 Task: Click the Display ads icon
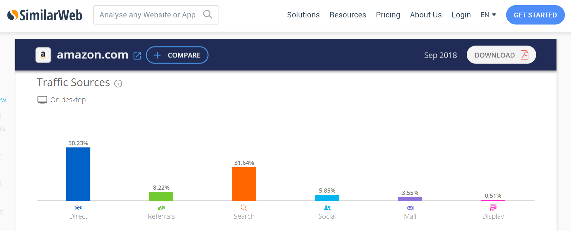(493, 208)
